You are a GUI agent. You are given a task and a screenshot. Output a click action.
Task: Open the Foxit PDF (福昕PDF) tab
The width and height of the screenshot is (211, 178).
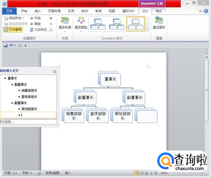128,11
